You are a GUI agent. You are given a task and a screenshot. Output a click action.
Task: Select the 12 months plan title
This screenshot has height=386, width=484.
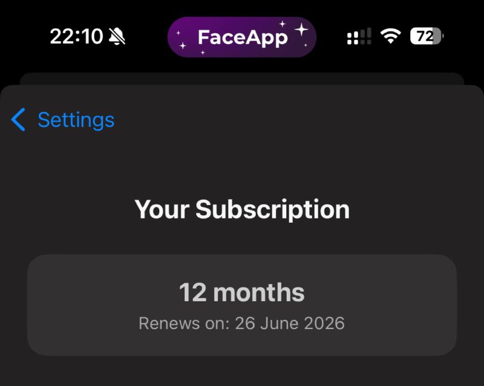click(241, 293)
